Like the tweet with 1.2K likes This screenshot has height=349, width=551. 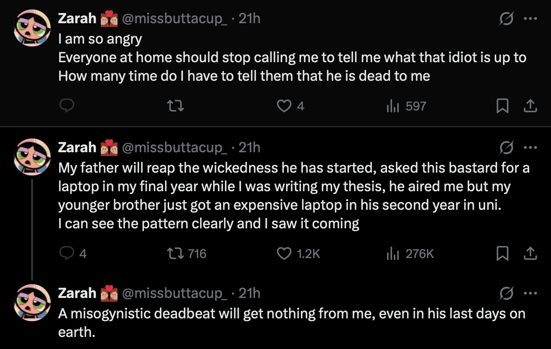[x=284, y=253]
